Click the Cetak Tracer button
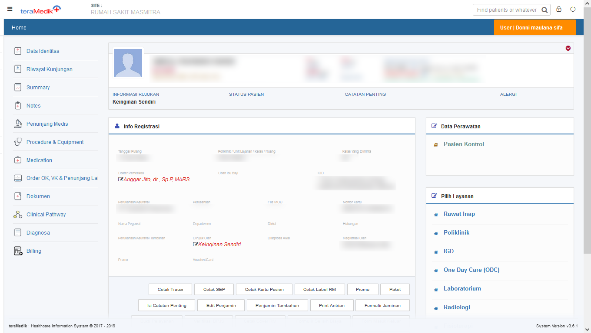This screenshot has width=591, height=333. click(170, 289)
